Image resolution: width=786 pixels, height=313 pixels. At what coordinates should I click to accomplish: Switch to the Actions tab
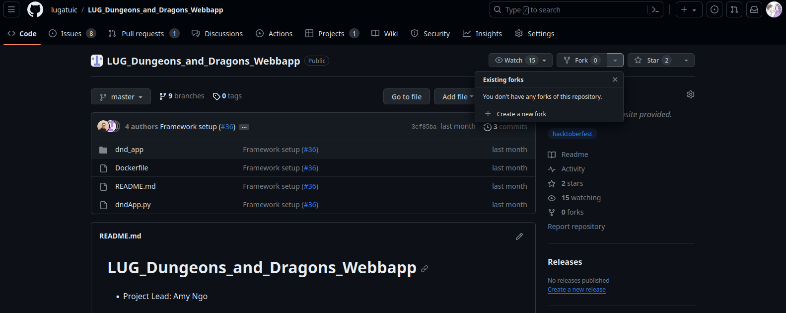274,33
